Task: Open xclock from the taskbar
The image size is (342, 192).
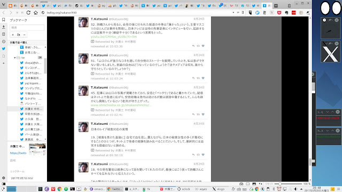Action: click(x=184, y=189)
